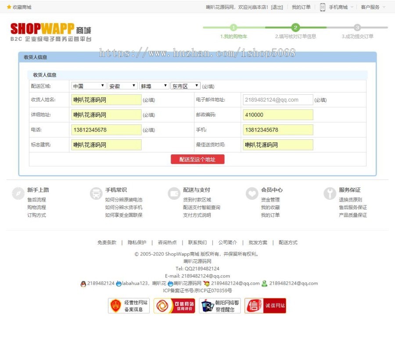Open 配送支付智能查询 link
395x340 pixels.
(x=201, y=207)
